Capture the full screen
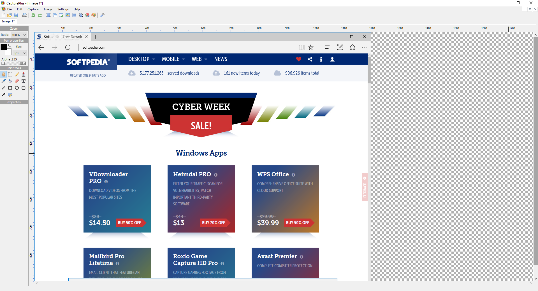This screenshot has height=291, width=538. point(74,15)
